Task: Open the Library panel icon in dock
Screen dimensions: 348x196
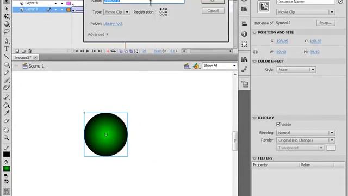Action: (x=244, y=59)
